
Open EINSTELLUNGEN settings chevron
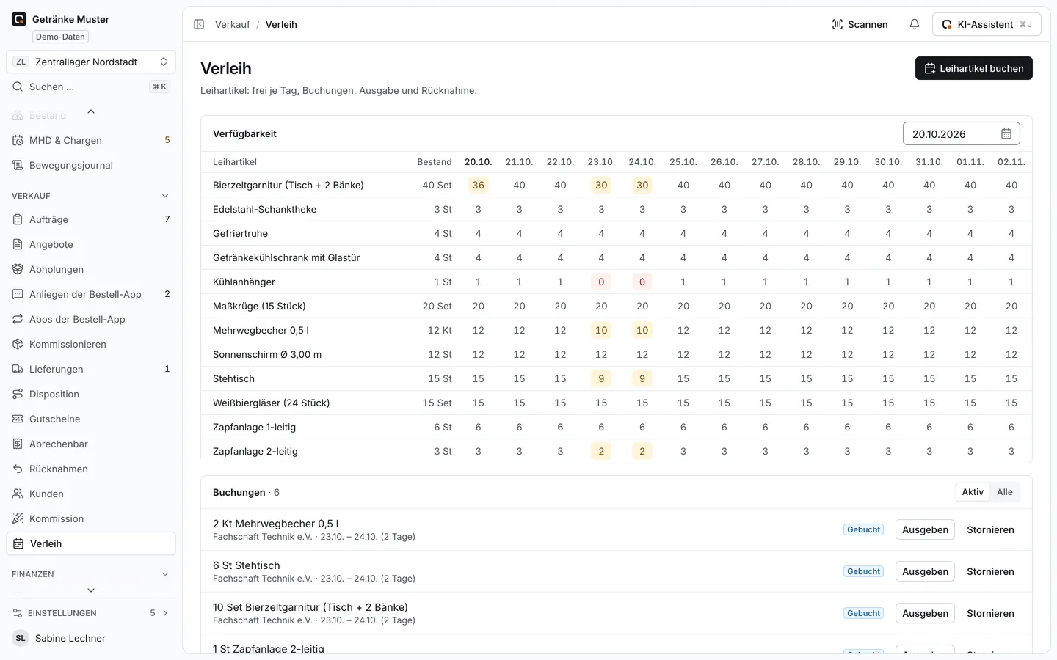point(165,613)
